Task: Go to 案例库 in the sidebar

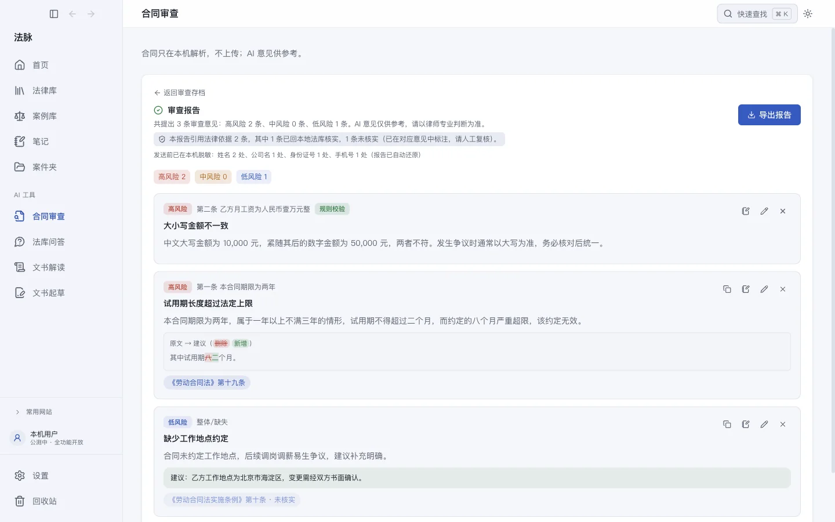Action: (61, 116)
